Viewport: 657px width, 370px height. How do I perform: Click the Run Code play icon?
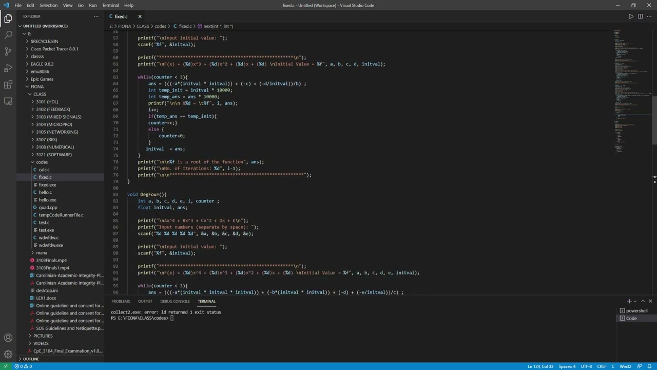tap(631, 16)
